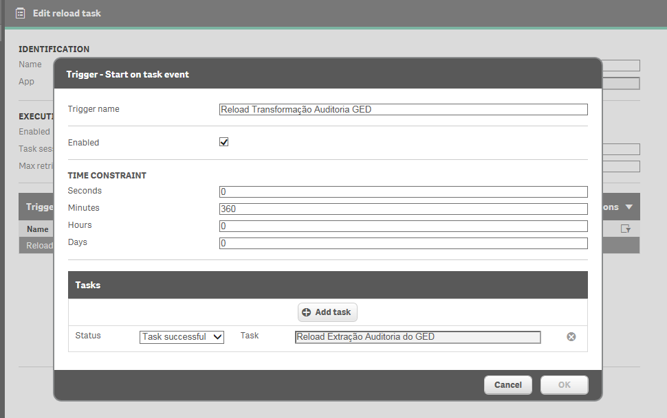Open the Status dropdown showing Task successful
Screen dimensions: 667x418
(x=182, y=336)
